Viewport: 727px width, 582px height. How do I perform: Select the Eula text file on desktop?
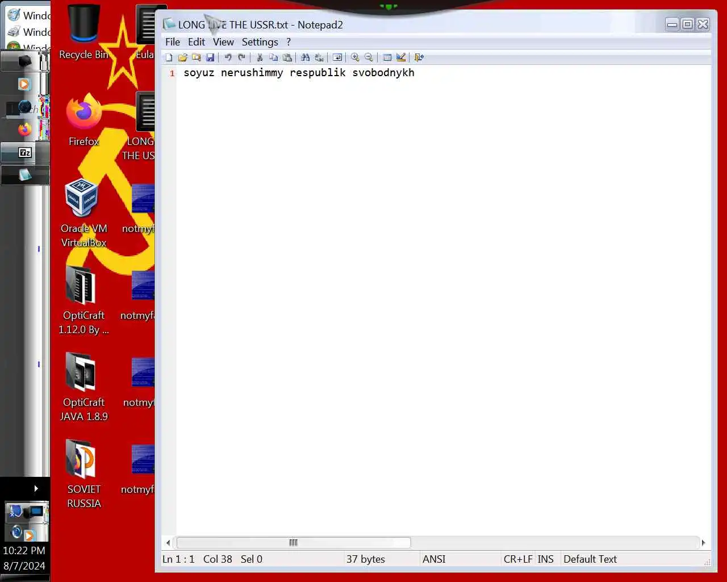(x=145, y=32)
